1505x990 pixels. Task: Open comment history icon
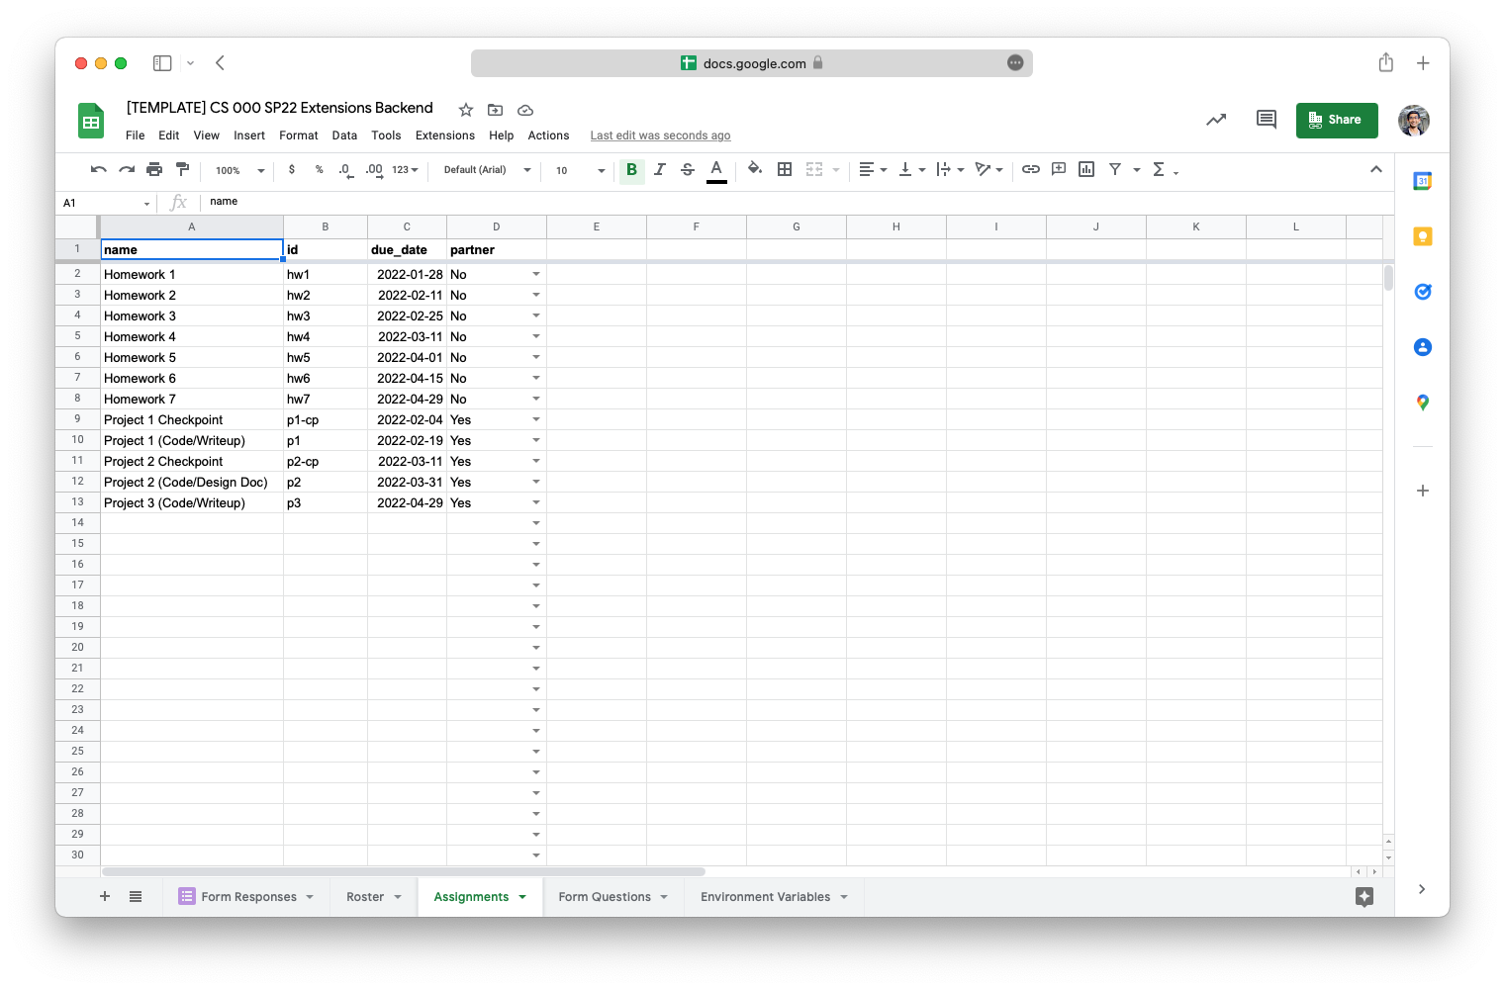(1267, 120)
